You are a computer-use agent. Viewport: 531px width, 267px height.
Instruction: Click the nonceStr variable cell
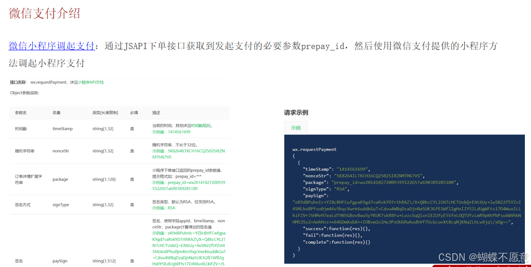click(61, 151)
